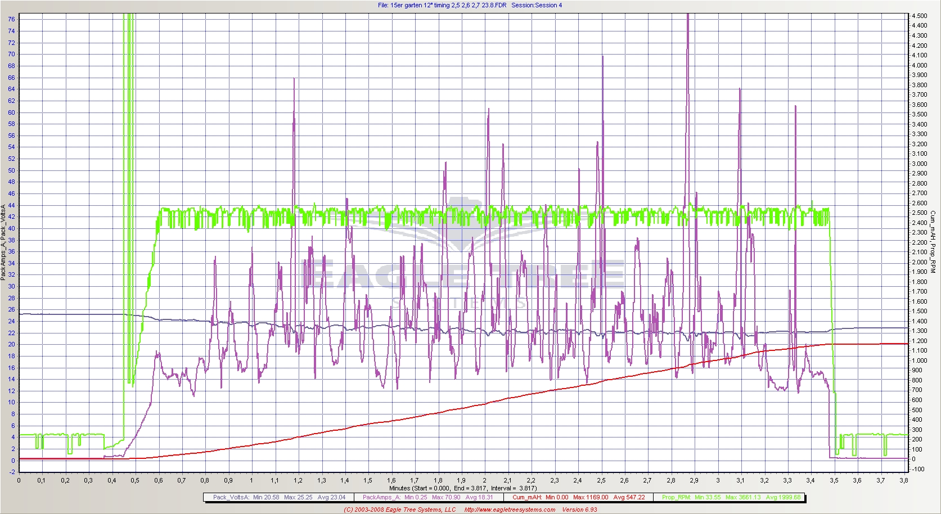Click the 40 value on the left axis
The width and height of the screenshot is (941, 514).
12,228
